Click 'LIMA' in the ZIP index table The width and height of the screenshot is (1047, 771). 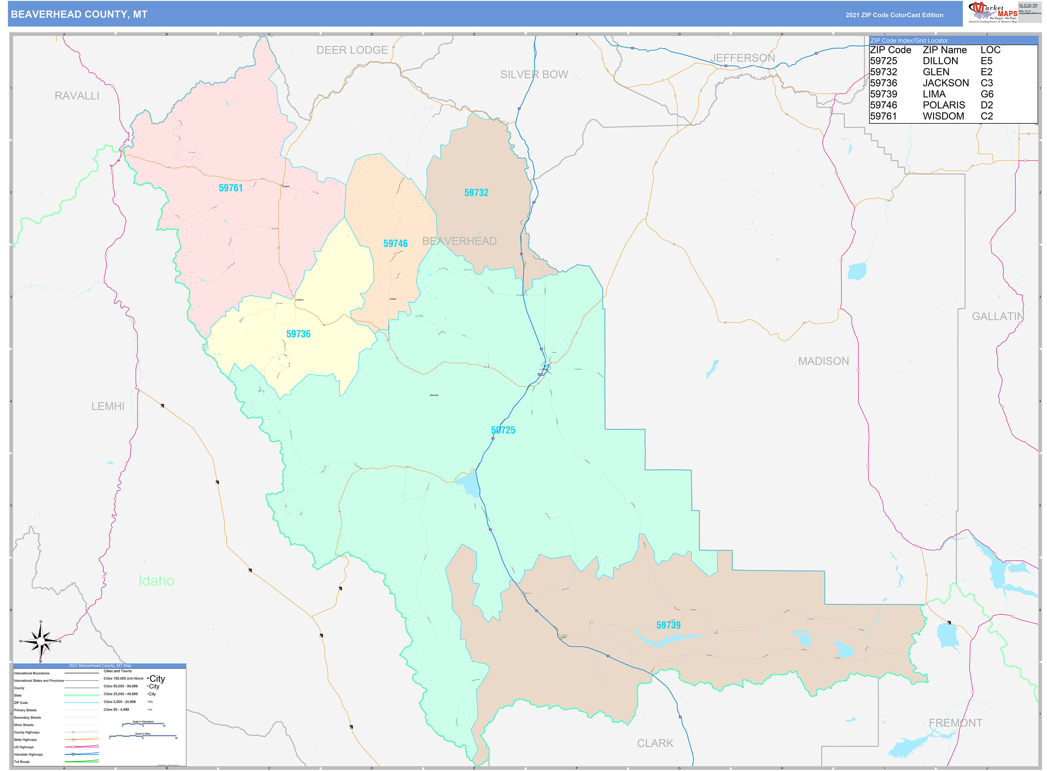point(934,94)
